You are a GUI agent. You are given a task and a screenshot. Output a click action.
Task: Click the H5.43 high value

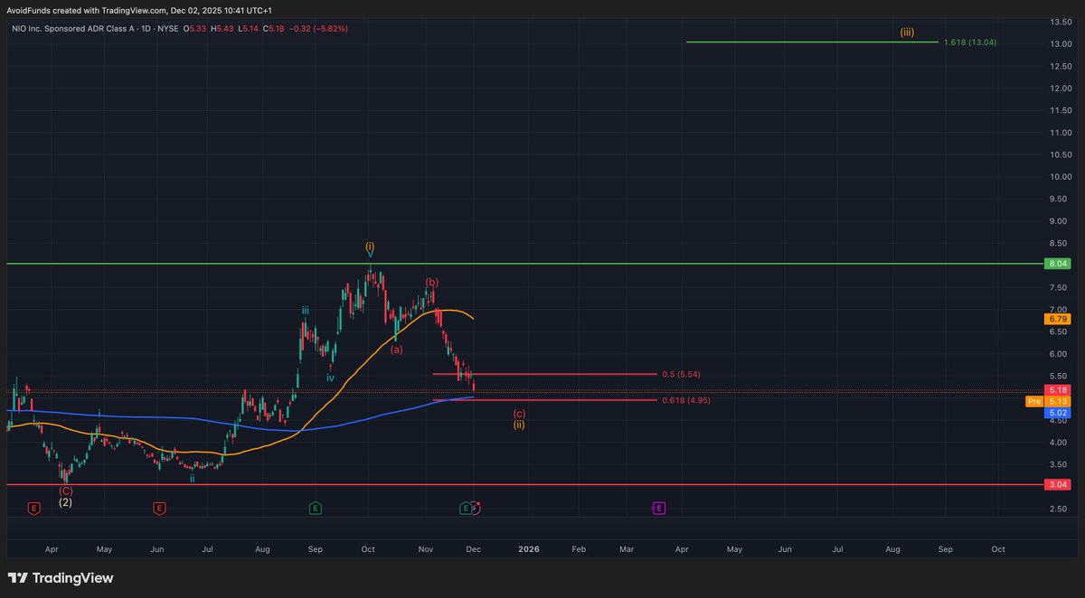[224, 29]
